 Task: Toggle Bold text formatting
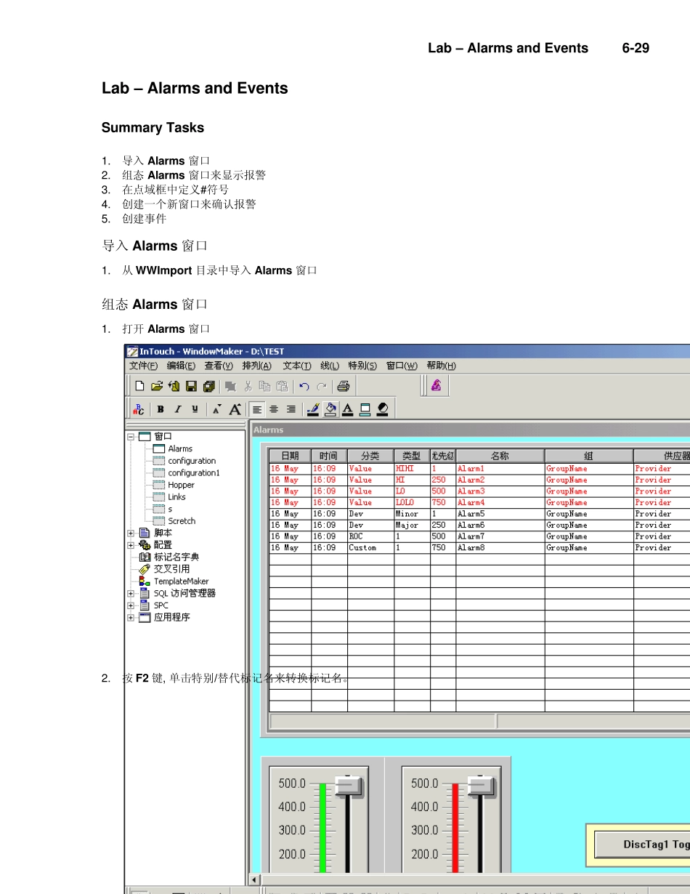[x=160, y=409]
